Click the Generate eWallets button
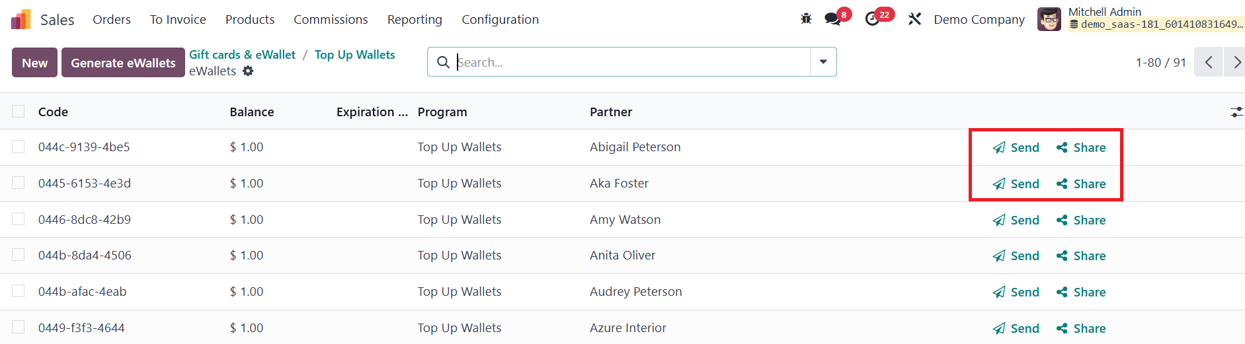This screenshot has width=1245, height=344. pyautogui.click(x=123, y=63)
